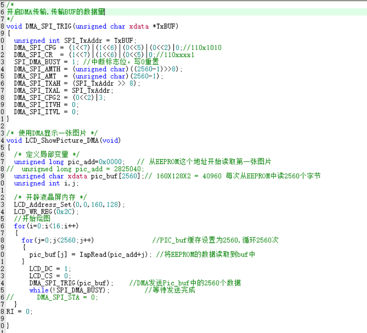Screen dimensions: 367x333
Task: Click the DMA_SPI_AMT assignment line
Action: point(89,76)
